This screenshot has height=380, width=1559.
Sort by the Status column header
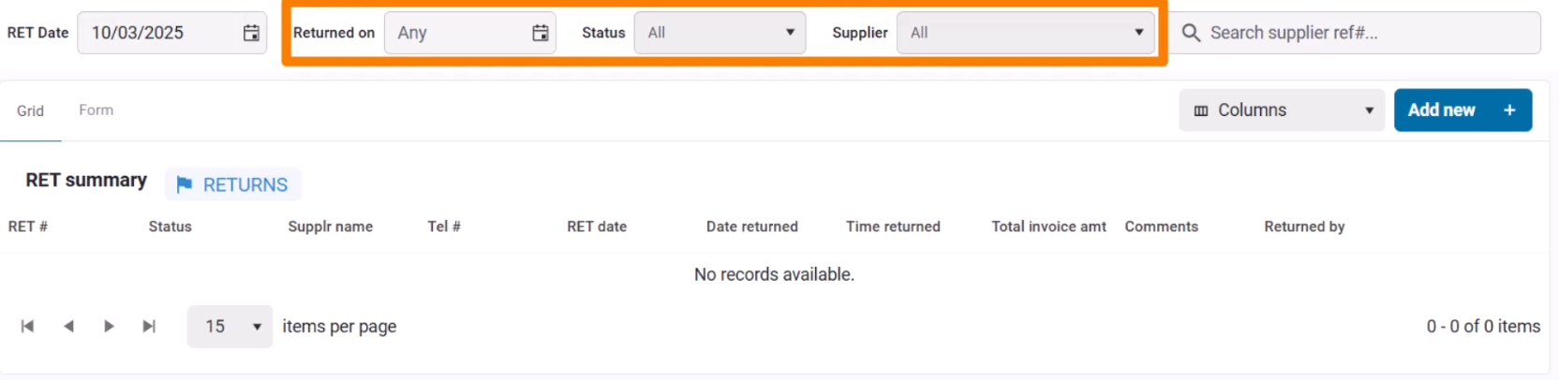(x=170, y=227)
